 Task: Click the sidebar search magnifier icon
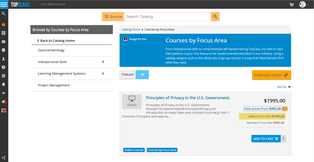click(4, 14)
